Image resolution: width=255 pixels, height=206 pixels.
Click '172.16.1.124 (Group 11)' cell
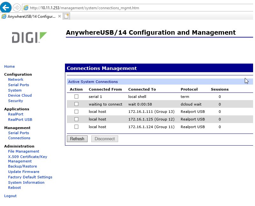tap(151, 127)
